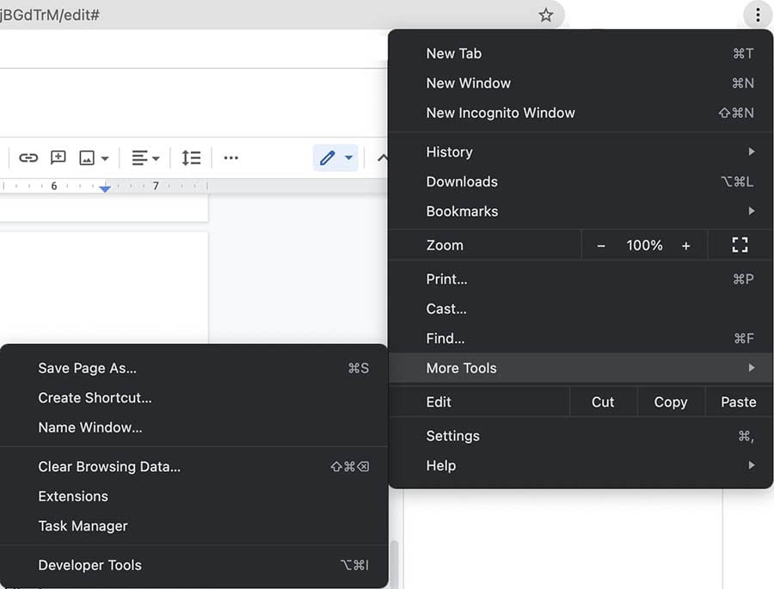The width and height of the screenshot is (774, 589).
Task: Increase zoom with the plus button
Action: click(686, 245)
